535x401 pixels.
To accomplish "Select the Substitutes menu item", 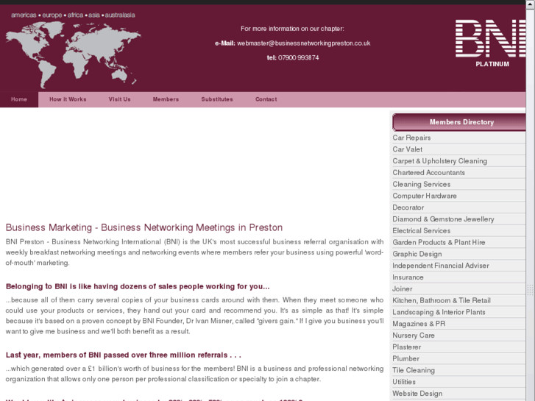I will [x=217, y=99].
